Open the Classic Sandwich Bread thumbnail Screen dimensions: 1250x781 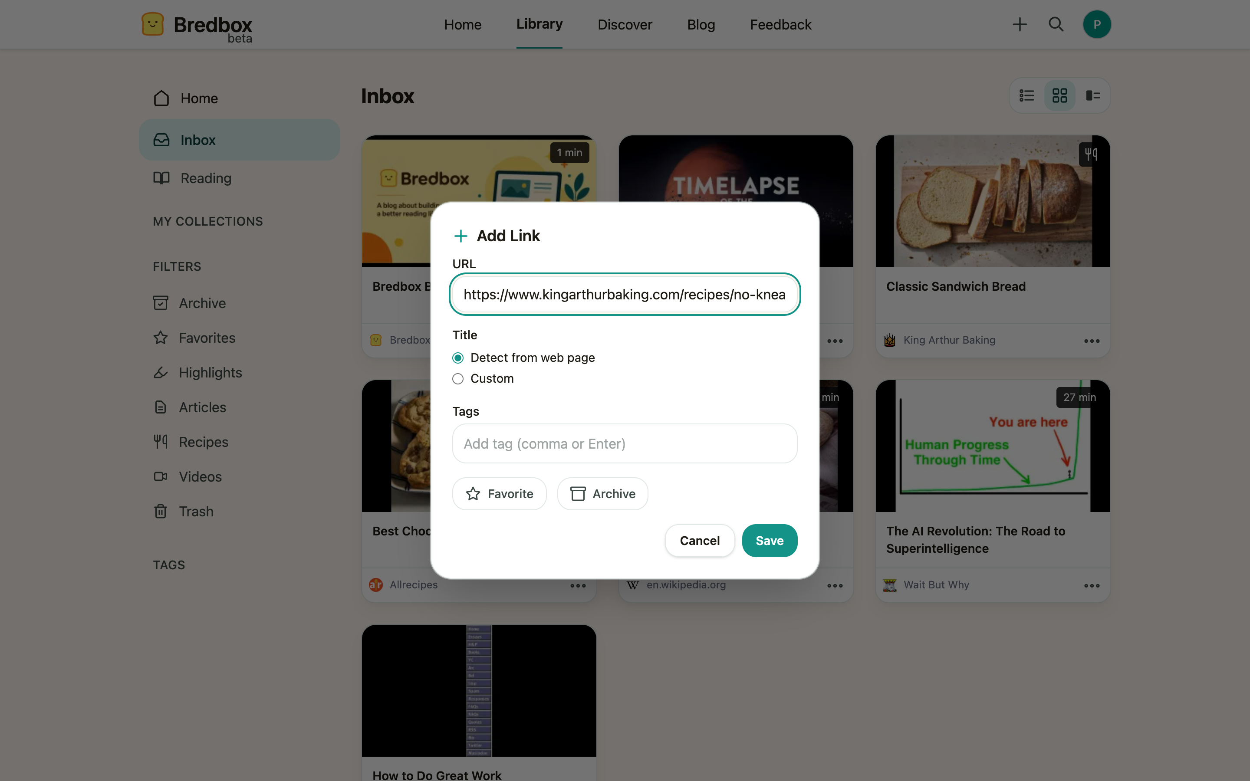pyautogui.click(x=992, y=201)
